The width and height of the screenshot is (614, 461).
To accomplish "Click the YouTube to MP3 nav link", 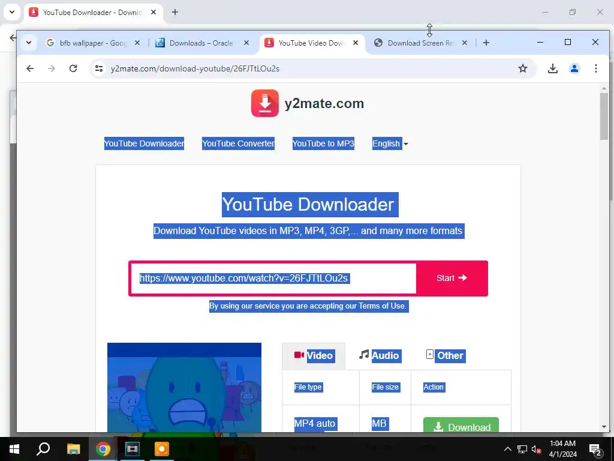I will tap(323, 143).
